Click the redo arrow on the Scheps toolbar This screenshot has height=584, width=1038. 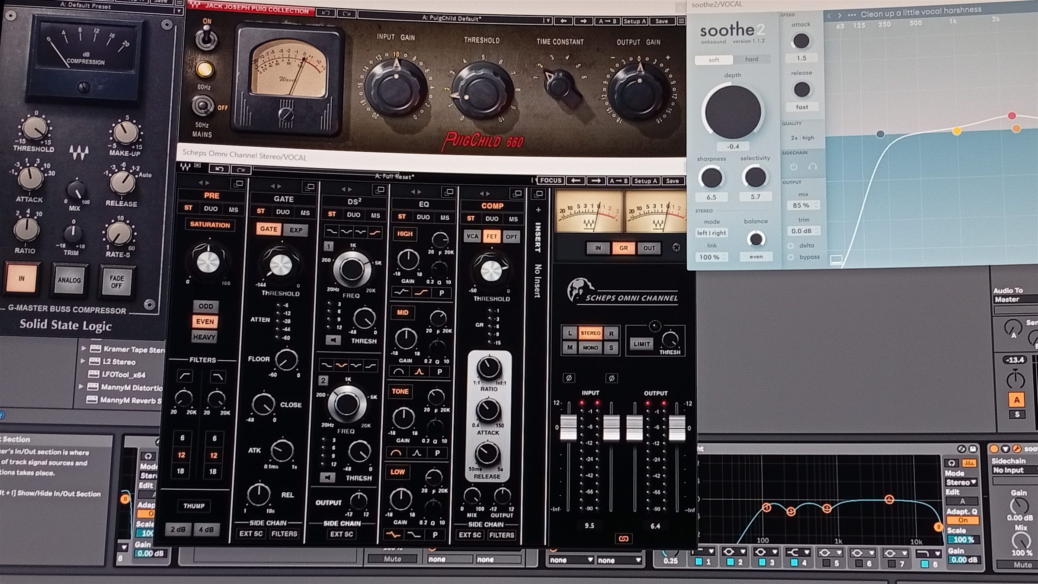(x=240, y=170)
